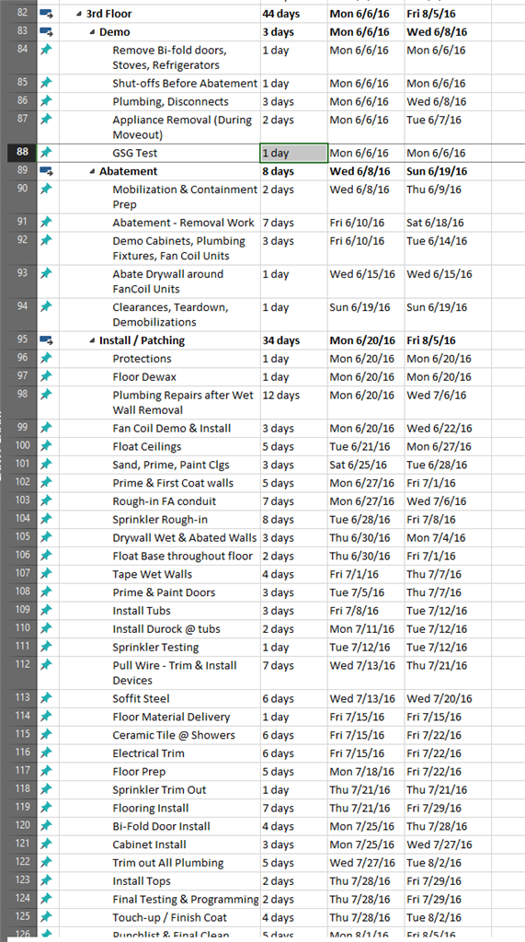Select task 'Sand, Prime, Paint Clgs'
Image resolution: width=525 pixels, height=942 pixels.
[x=171, y=465]
